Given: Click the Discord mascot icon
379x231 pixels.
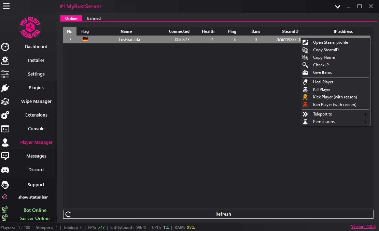Looking at the screenshot, I should 5,169.
